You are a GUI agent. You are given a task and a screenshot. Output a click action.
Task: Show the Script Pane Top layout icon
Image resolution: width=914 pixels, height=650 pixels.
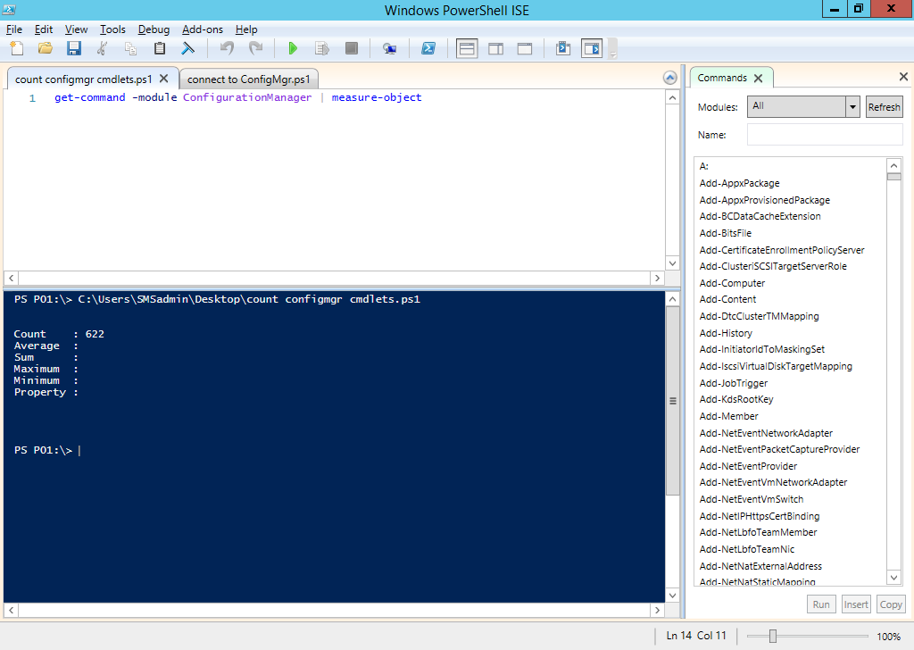[467, 48]
